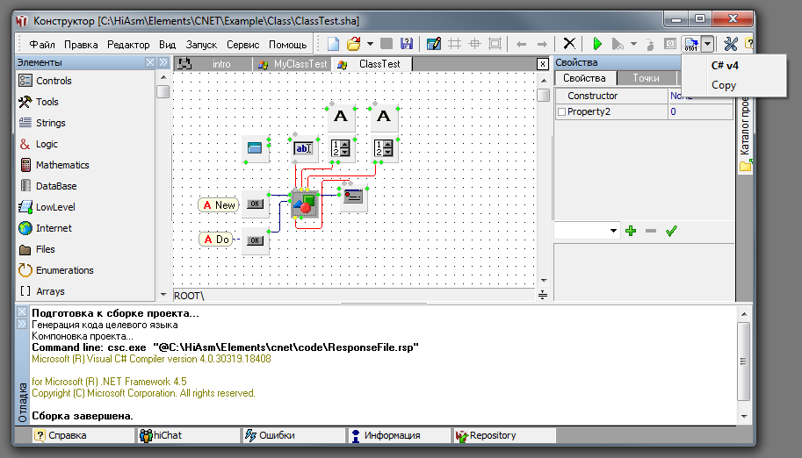The width and height of the screenshot is (802, 458).
Task: Click the green plus add property icon
Action: click(x=630, y=231)
